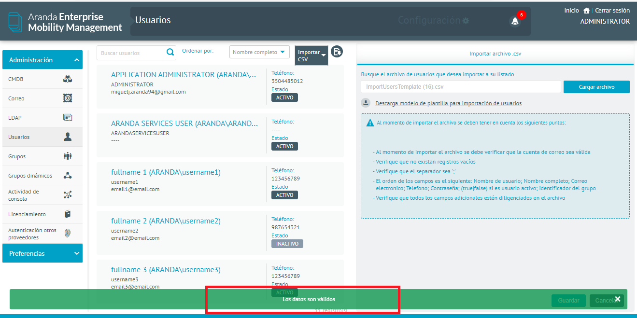Click the export file icon beside Importar CSV
Image resolution: width=637 pixels, height=318 pixels.
point(337,51)
